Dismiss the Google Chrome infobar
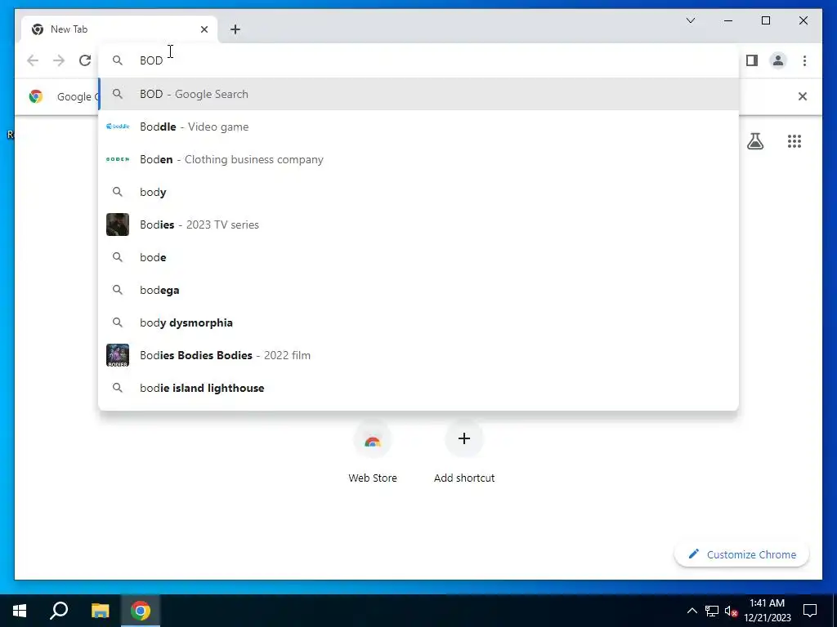Image resolution: width=837 pixels, height=627 pixels. (803, 96)
